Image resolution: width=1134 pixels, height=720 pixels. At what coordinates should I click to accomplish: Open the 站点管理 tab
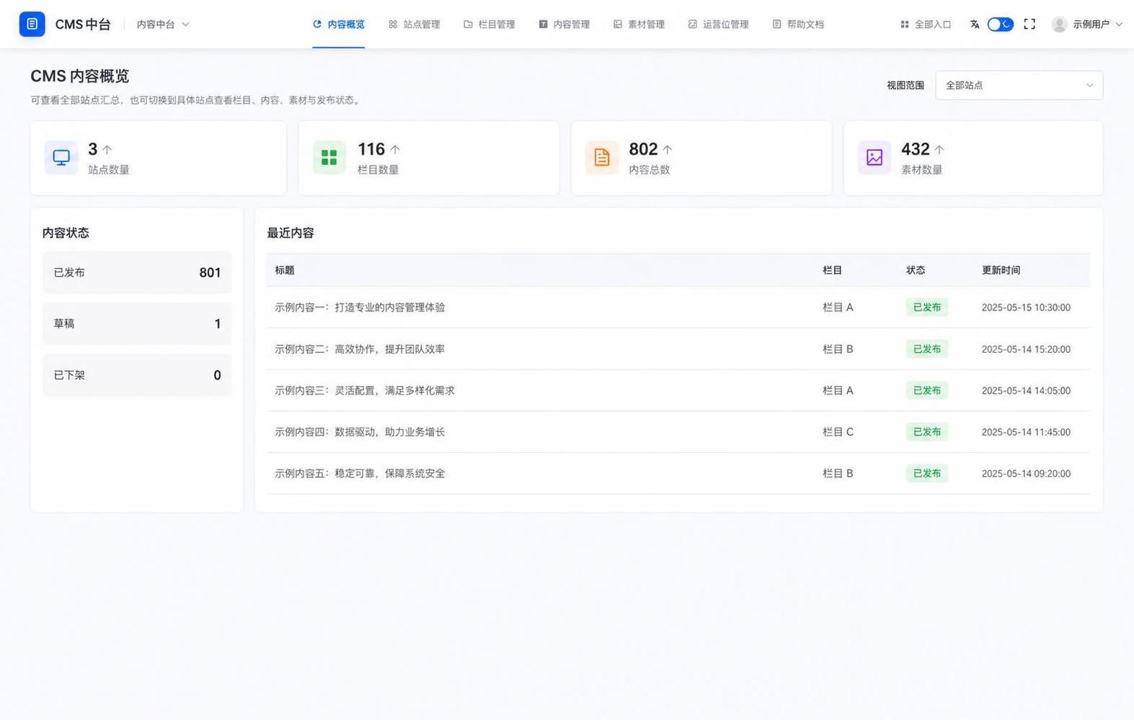point(414,24)
